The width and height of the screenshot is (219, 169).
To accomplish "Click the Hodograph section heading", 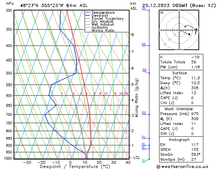I will click(179, 139).
